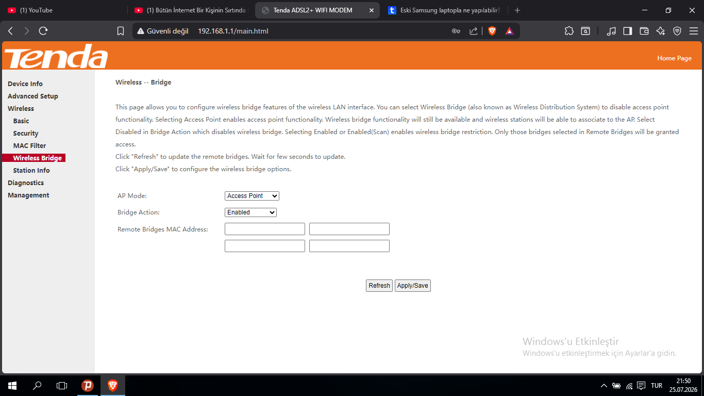704x396 pixels.
Task: Go back with the browser back arrow
Action: tap(10, 31)
